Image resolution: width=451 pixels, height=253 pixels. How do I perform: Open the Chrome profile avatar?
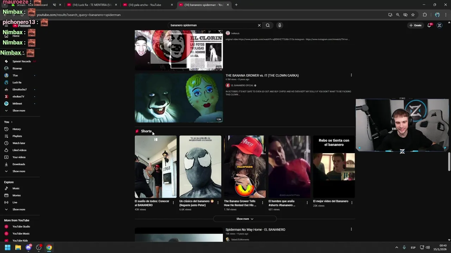[437, 15]
